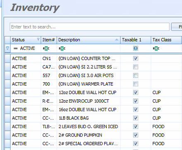The width and height of the screenshot is (182, 150).
Task: Select '12oz ENVIROCUP 1000CT' description
Action: click(x=84, y=101)
